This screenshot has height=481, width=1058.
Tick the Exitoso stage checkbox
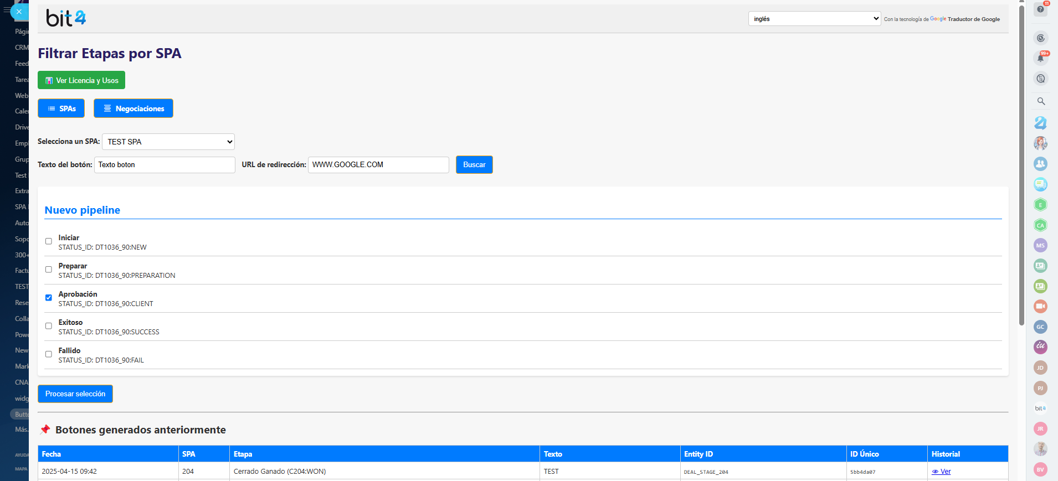point(49,326)
